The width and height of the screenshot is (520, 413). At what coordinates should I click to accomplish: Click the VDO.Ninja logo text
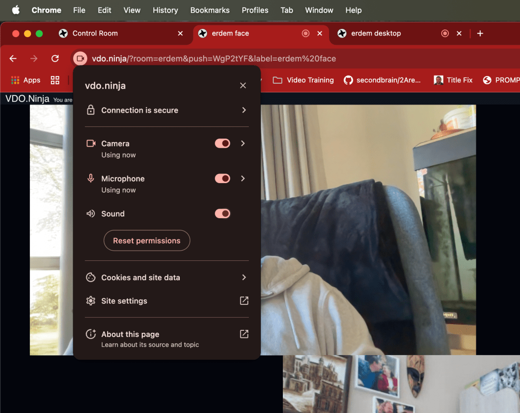27,99
